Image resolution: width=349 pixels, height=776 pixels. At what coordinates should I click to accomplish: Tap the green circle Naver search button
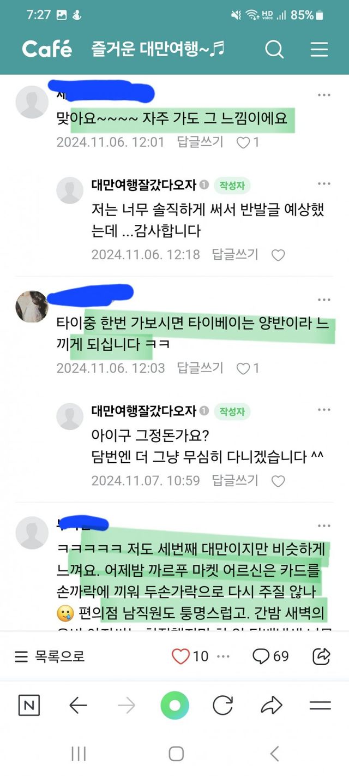click(x=174, y=706)
